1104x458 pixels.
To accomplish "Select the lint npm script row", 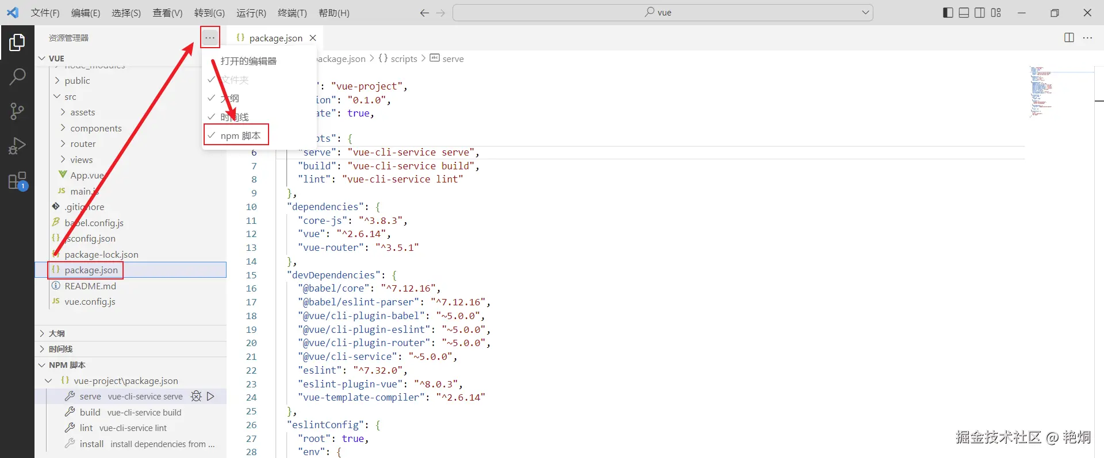I will pyautogui.click(x=131, y=428).
